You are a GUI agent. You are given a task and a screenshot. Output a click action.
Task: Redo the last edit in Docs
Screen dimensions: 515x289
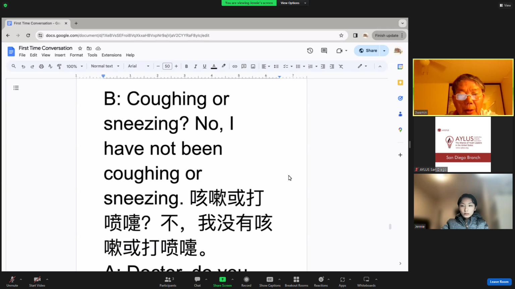32,66
